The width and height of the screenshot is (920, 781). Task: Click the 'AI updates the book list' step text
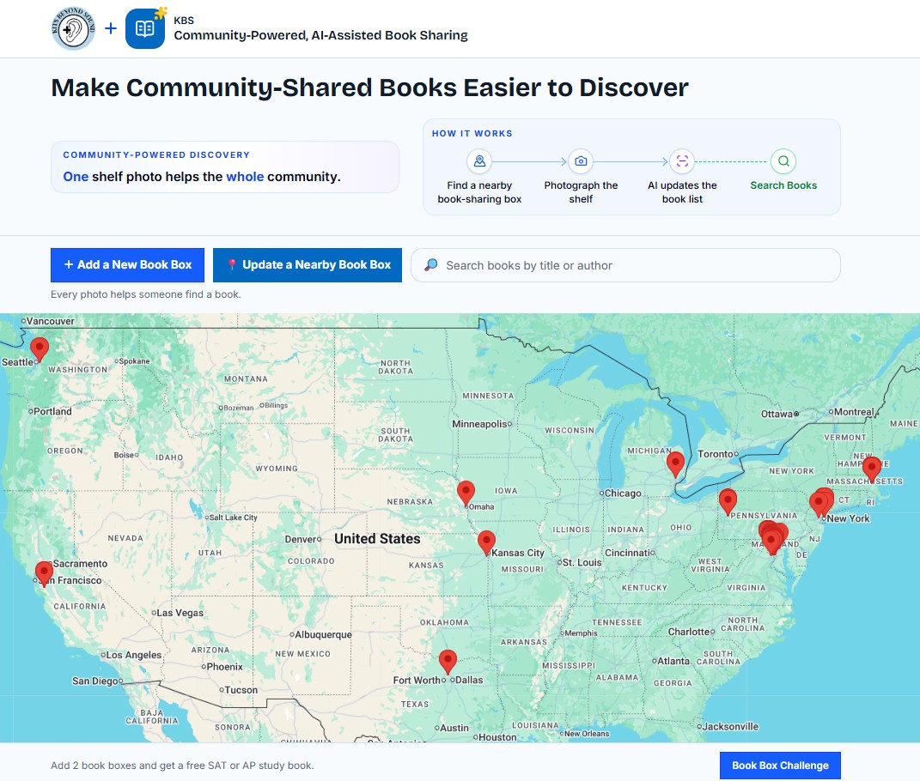pyautogui.click(x=682, y=192)
